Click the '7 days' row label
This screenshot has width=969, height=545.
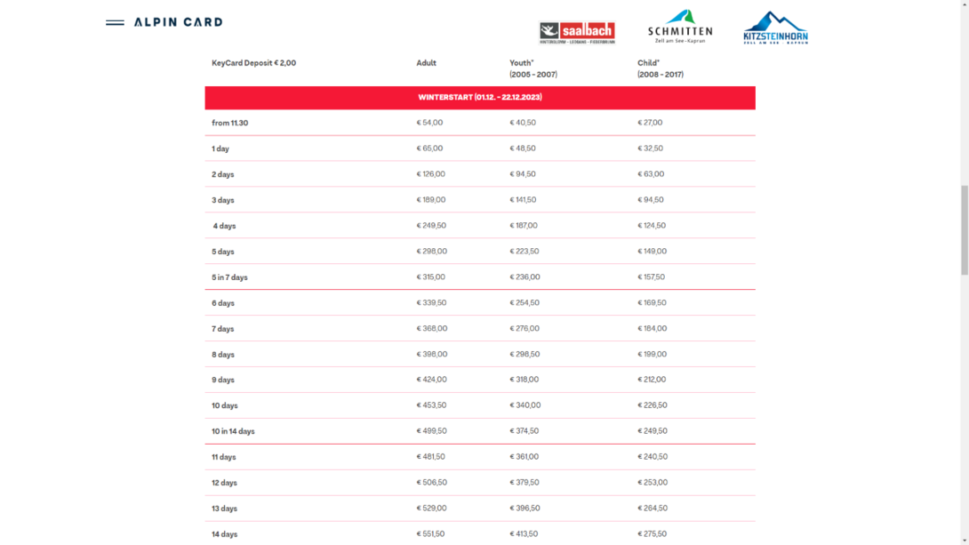click(223, 329)
